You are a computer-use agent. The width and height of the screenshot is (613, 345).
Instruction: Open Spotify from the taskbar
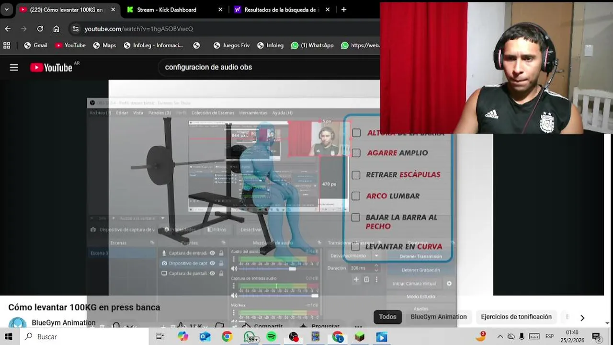[271, 337]
